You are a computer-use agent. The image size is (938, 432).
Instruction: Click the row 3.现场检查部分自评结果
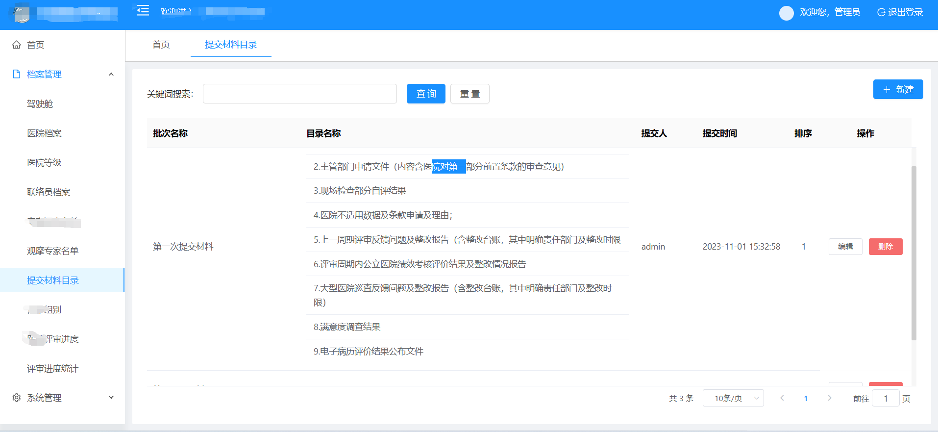[x=468, y=191]
